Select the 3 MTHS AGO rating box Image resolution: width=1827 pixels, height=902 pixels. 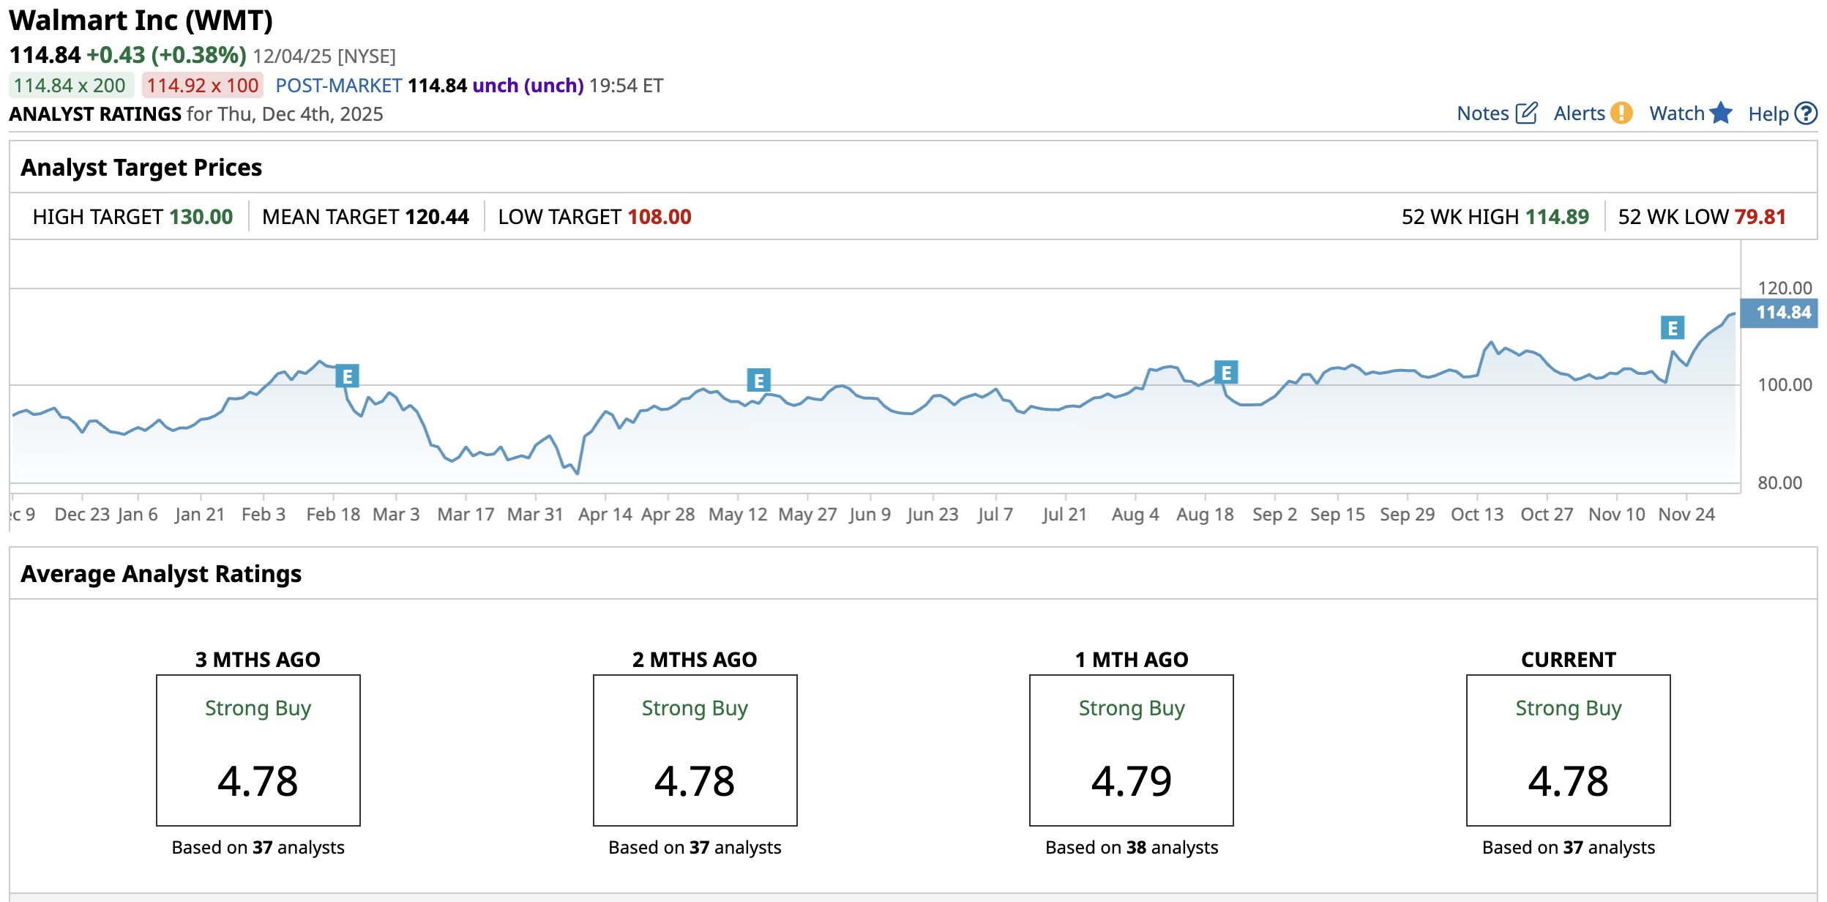tap(258, 750)
